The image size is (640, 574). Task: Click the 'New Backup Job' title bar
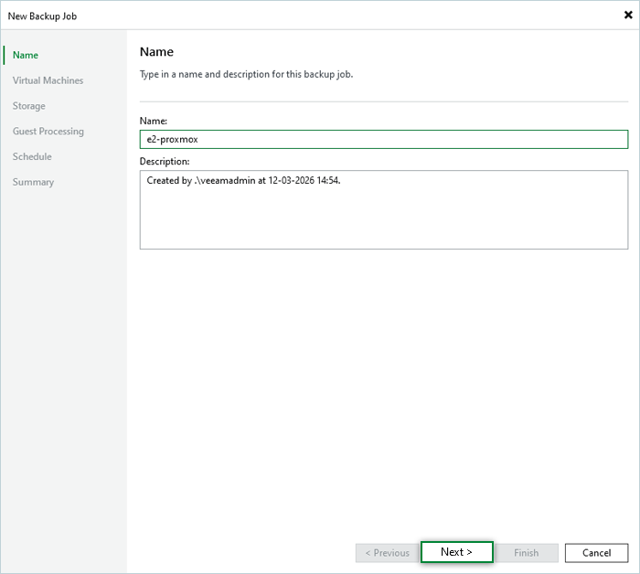(274, 15)
